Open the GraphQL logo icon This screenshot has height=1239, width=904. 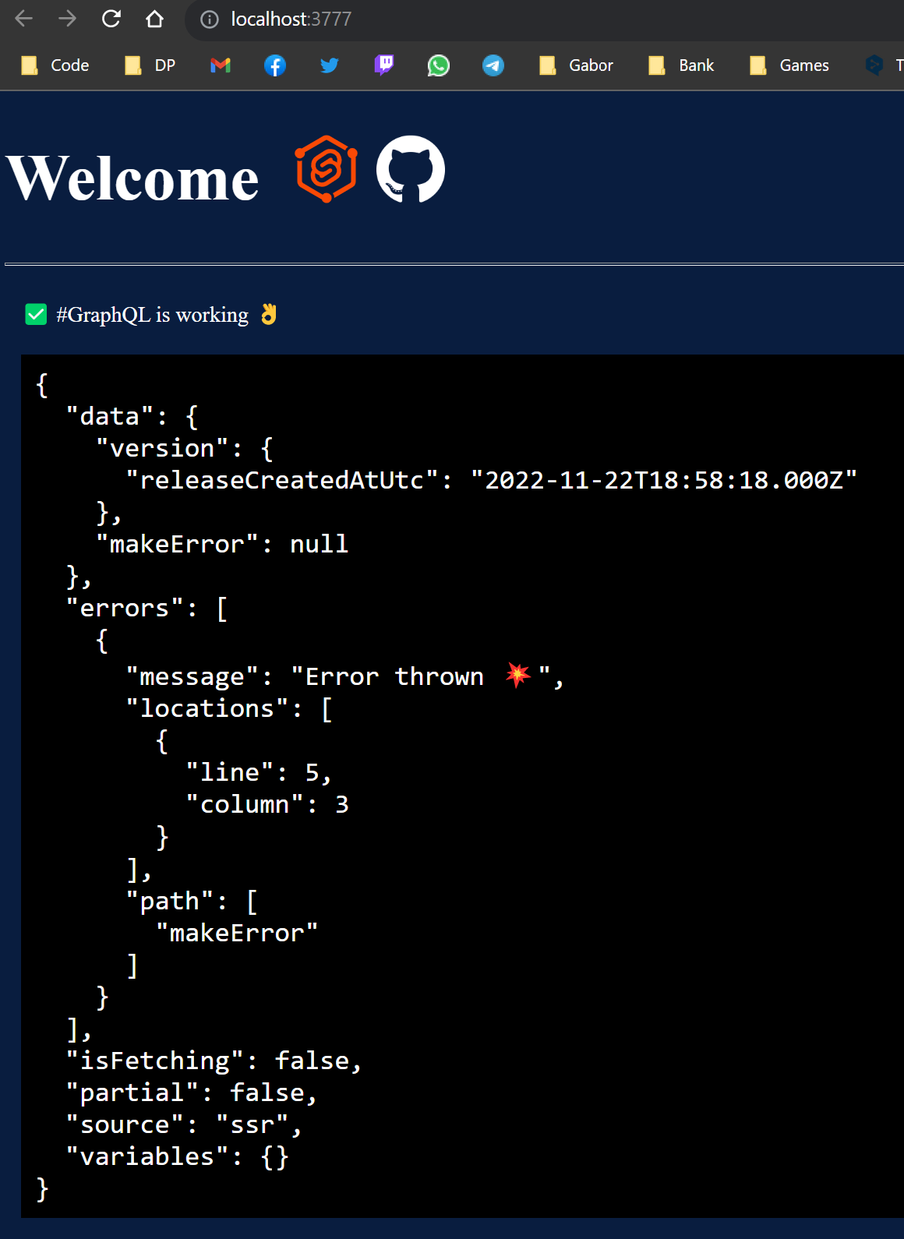point(324,169)
